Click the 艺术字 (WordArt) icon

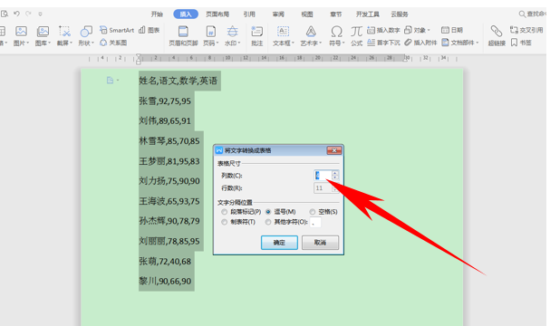click(311, 32)
